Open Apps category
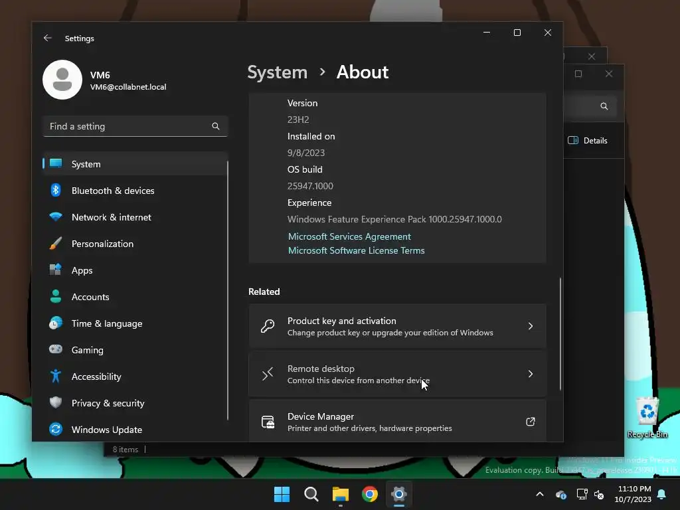680x510 pixels. point(135,270)
